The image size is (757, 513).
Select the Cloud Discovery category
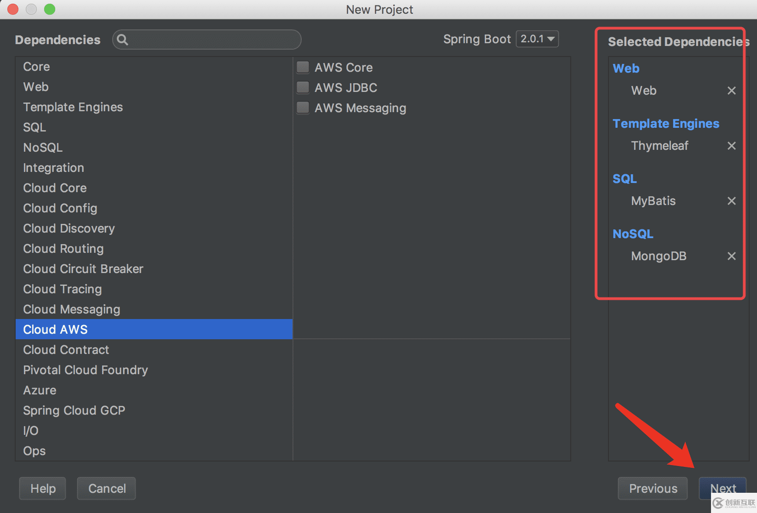[x=154, y=228]
